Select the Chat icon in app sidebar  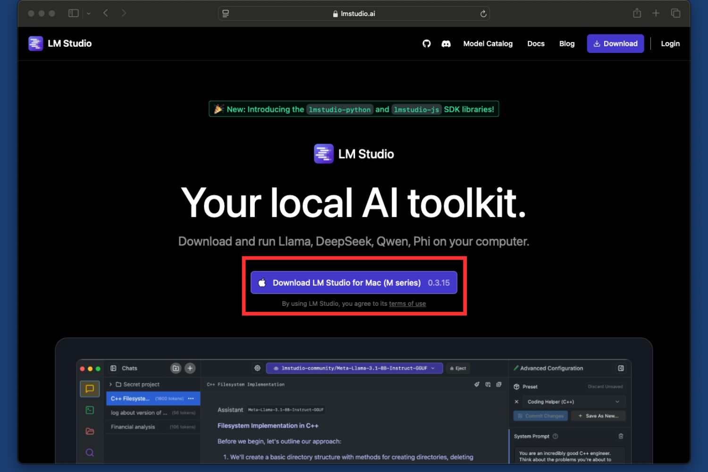pos(90,389)
